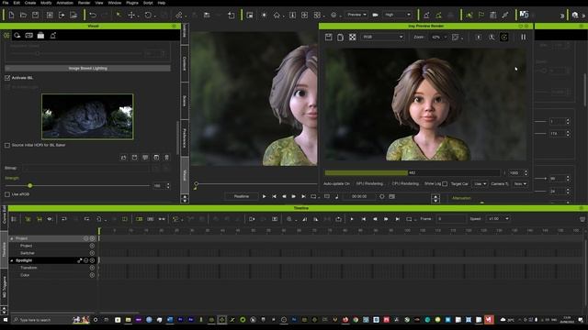588x330 pixels.
Task: Open the High quality dropdown
Action: pyautogui.click(x=397, y=15)
